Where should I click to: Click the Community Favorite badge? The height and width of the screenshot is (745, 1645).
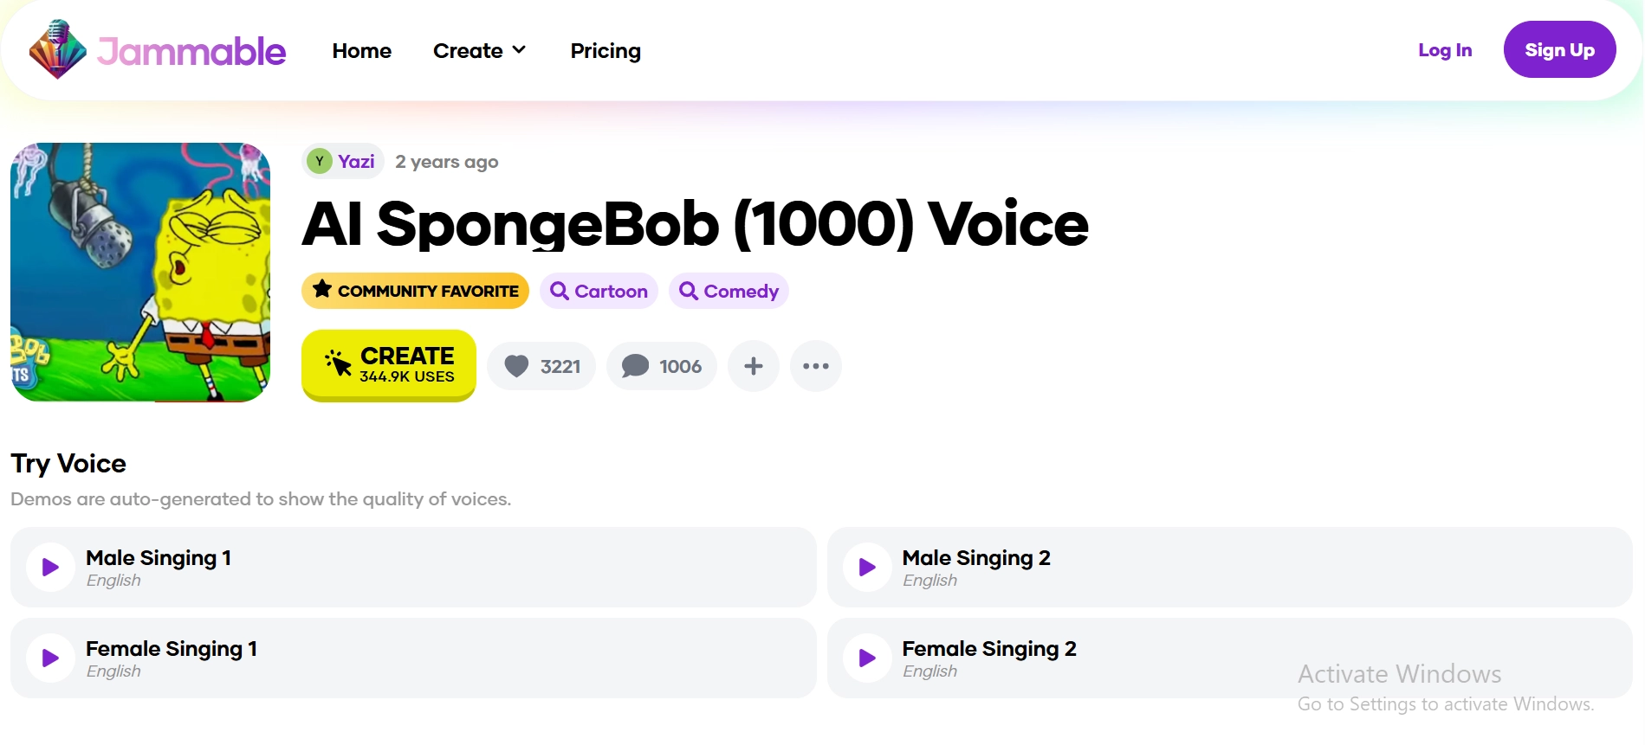[x=414, y=291]
